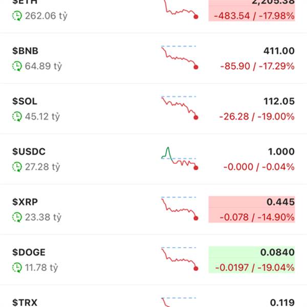Image resolution: width=307 pixels, height=307 pixels.
Task: Select the $XRP ticker name
Action: pos(25,202)
